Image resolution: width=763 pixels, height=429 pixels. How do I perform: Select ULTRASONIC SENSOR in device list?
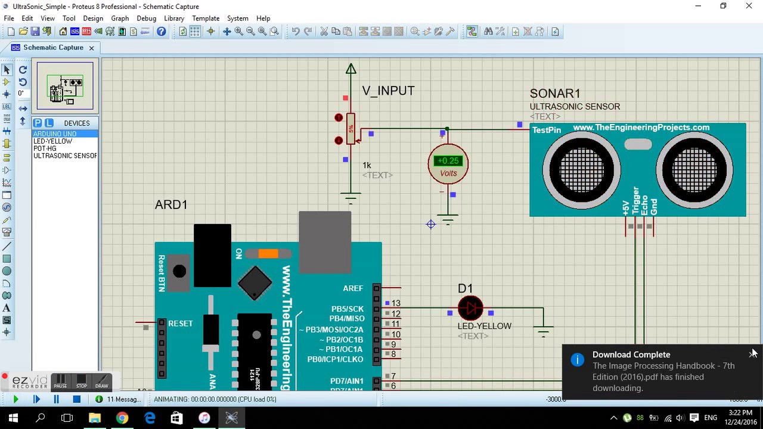coord(65,156)
